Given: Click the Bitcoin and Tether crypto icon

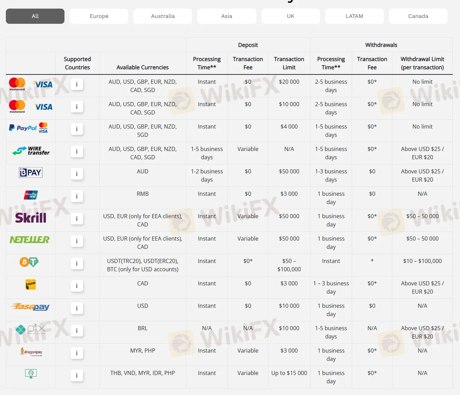Looking at the screenshot, I should coord(29,262).
